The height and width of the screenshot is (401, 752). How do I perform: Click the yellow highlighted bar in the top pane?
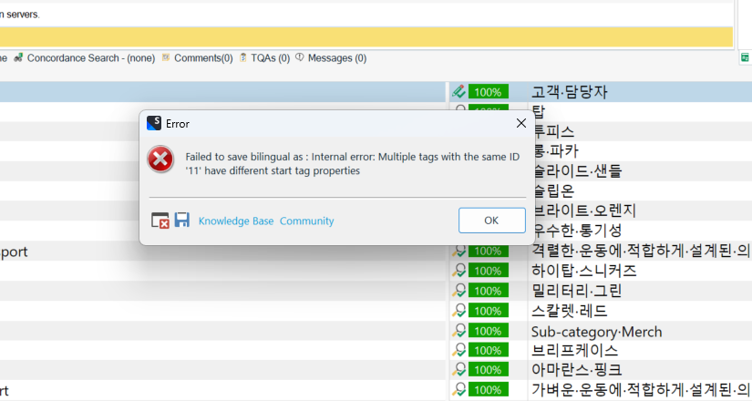[366, 37]
